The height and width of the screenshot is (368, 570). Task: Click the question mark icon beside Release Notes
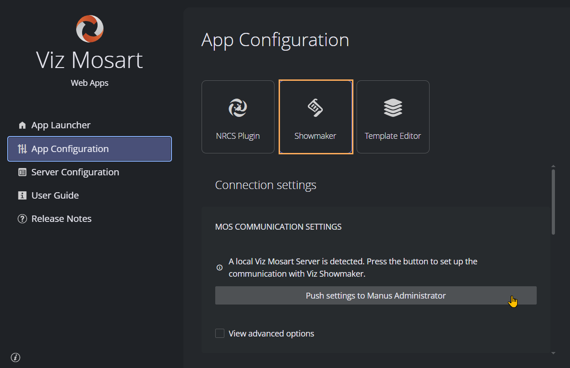(22, 219)
